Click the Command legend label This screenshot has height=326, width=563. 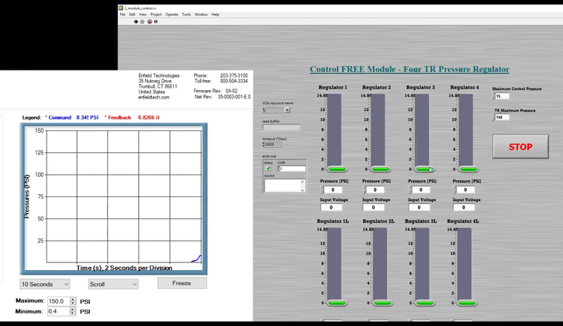58,117
